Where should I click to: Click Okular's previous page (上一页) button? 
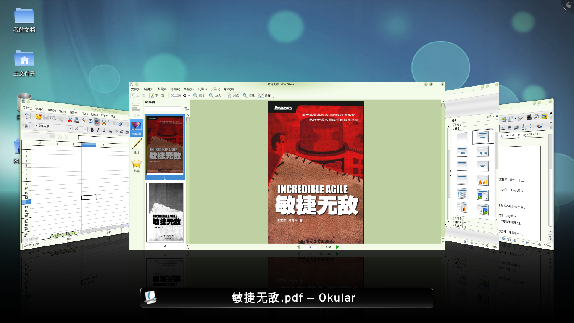pos(138,95)
